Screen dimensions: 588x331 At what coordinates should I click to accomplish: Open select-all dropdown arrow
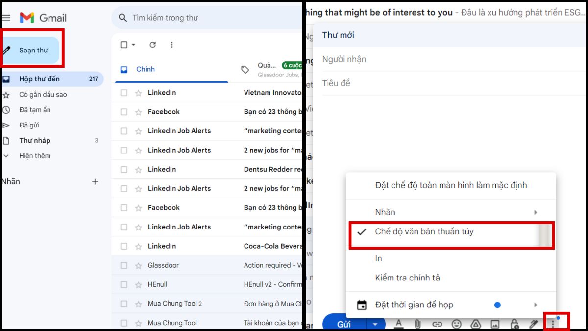tap(133, 45)
